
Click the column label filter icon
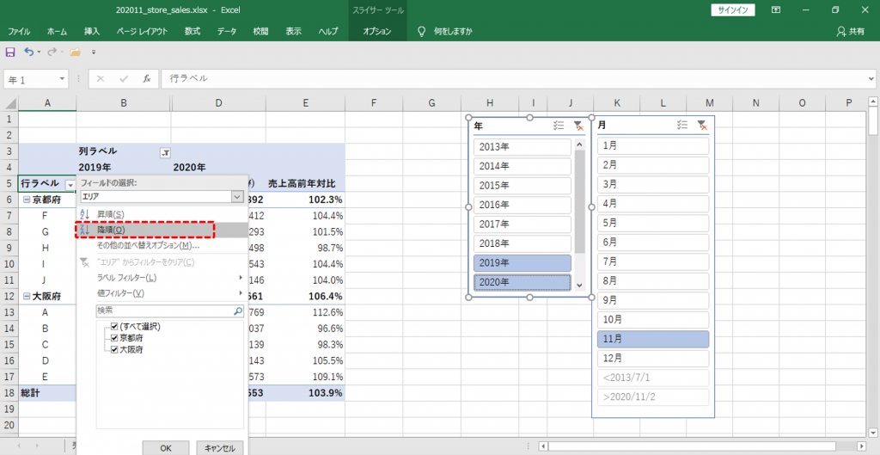[x=165, y=152]
